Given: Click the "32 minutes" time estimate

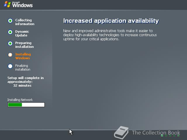Looking at the screenshot, I should [x=22, y=85].
